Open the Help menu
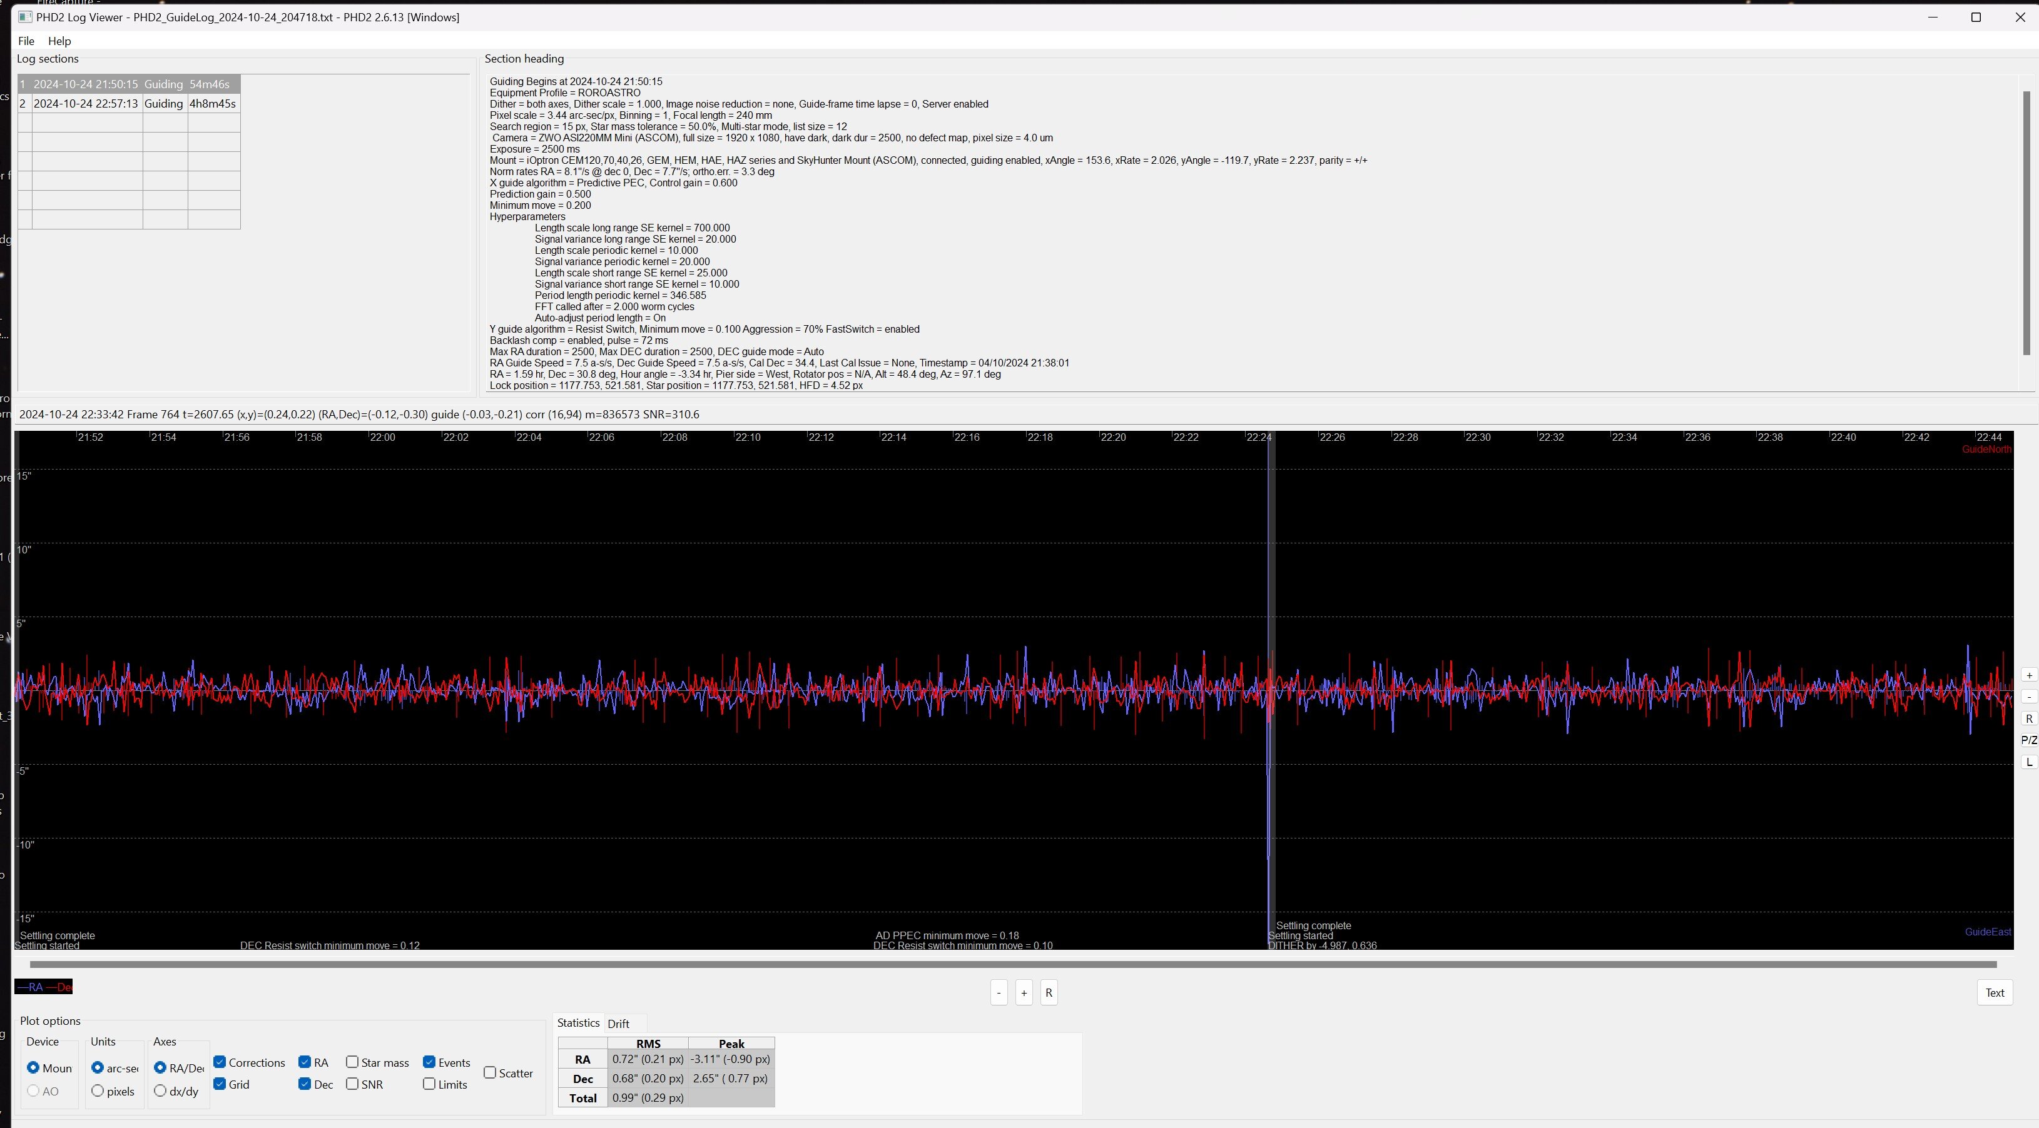 [x=59, y=41]
